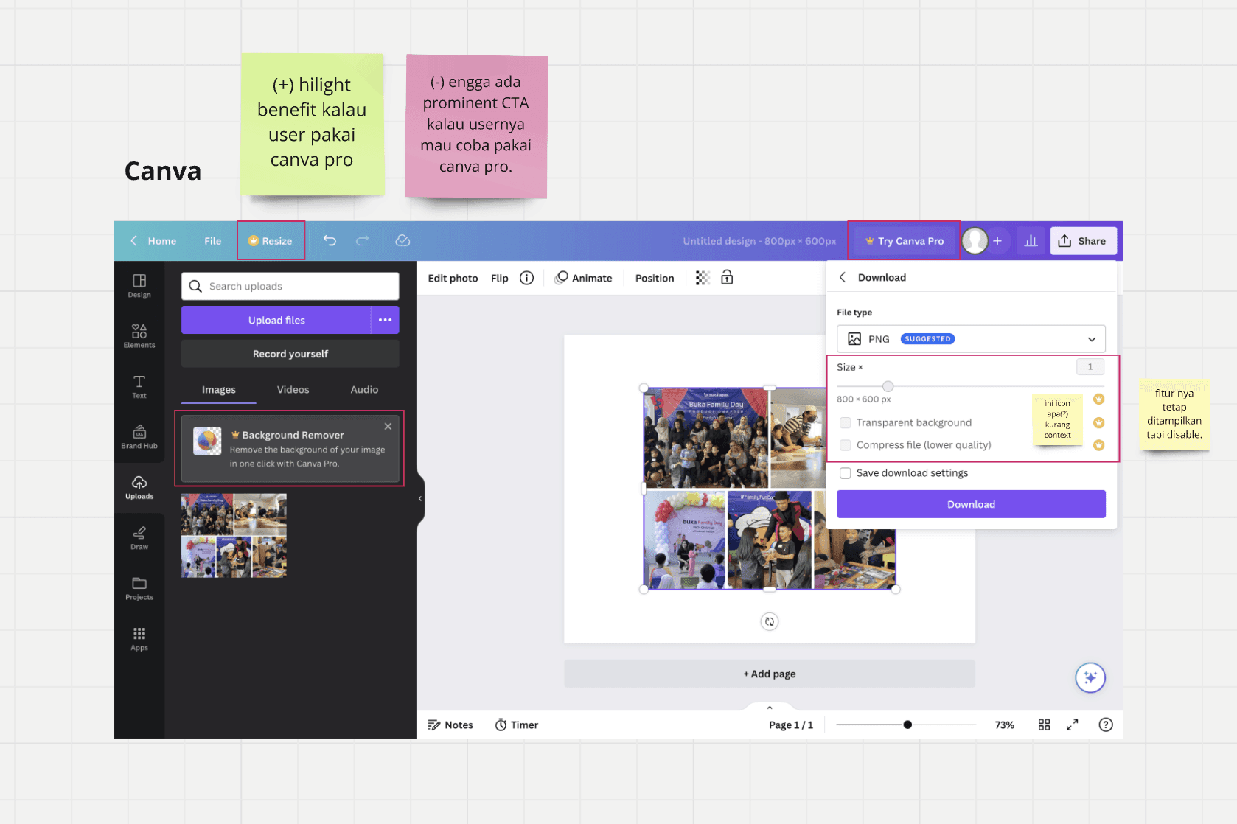This screenshot has height=824, width=1237.
Task: Click the cloud save status icon
Action: click(x=403, y=240)
